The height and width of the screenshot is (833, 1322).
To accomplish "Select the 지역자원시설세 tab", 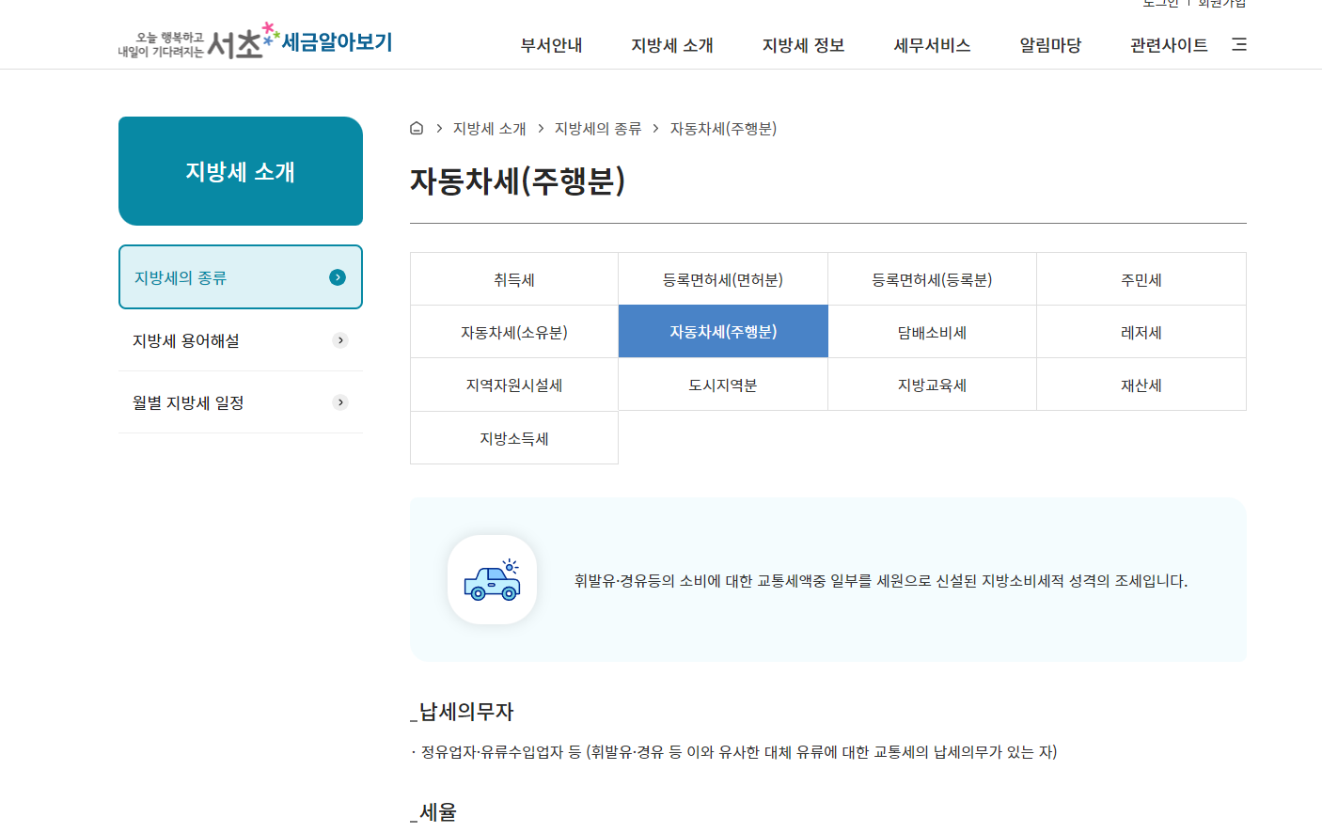I will pos(514,385).
